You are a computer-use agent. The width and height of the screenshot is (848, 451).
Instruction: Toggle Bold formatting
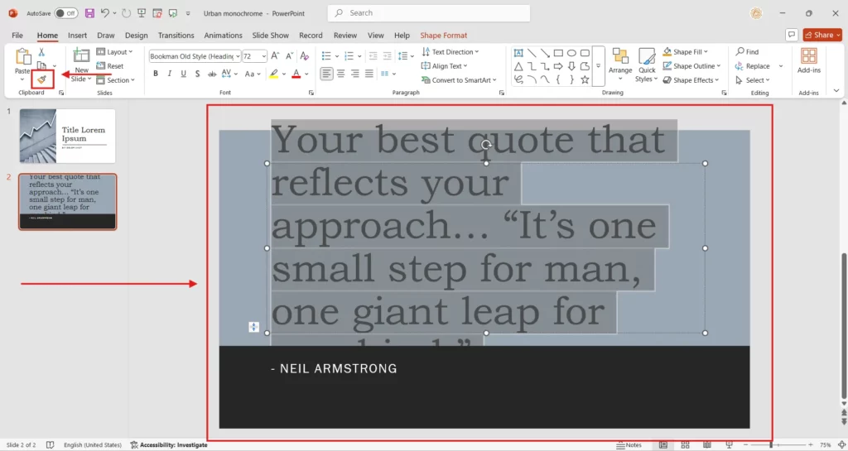(x=155, y=74)
